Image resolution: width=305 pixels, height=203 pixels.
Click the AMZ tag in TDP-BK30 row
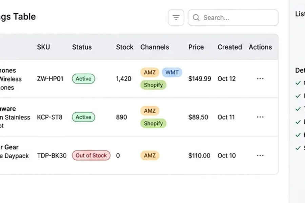150,155
